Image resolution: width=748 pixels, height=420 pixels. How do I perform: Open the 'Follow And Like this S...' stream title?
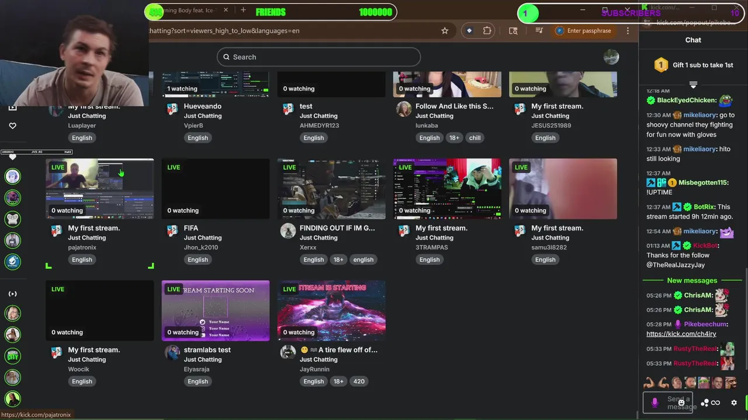[x=454, y=106]
